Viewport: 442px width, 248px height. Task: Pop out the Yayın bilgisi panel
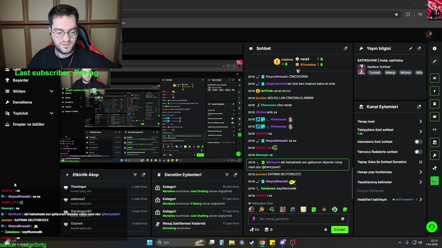(419, 49)
